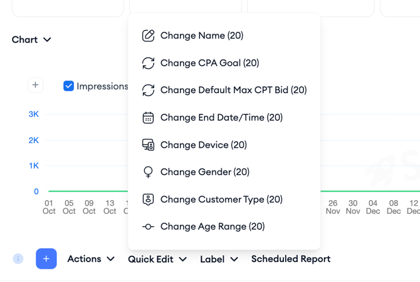
Task: Click the blue info icon
Action: point(18,259)
